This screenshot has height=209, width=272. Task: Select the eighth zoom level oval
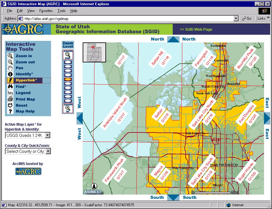[68, 92]
